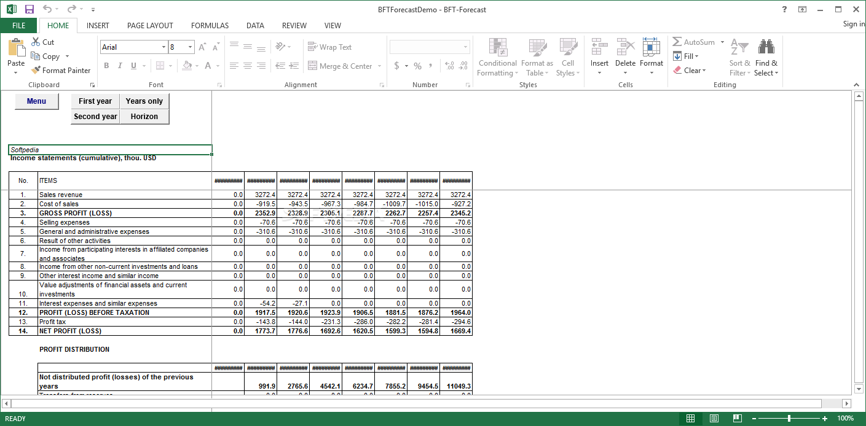The width and height of the screenshot is (866, 426).
Task: Cut the selection with the scissors icon
Action: click(x=36, y=42)
